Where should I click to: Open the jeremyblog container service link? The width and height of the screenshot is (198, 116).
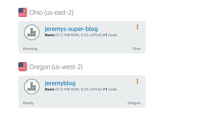click(60, 83)
